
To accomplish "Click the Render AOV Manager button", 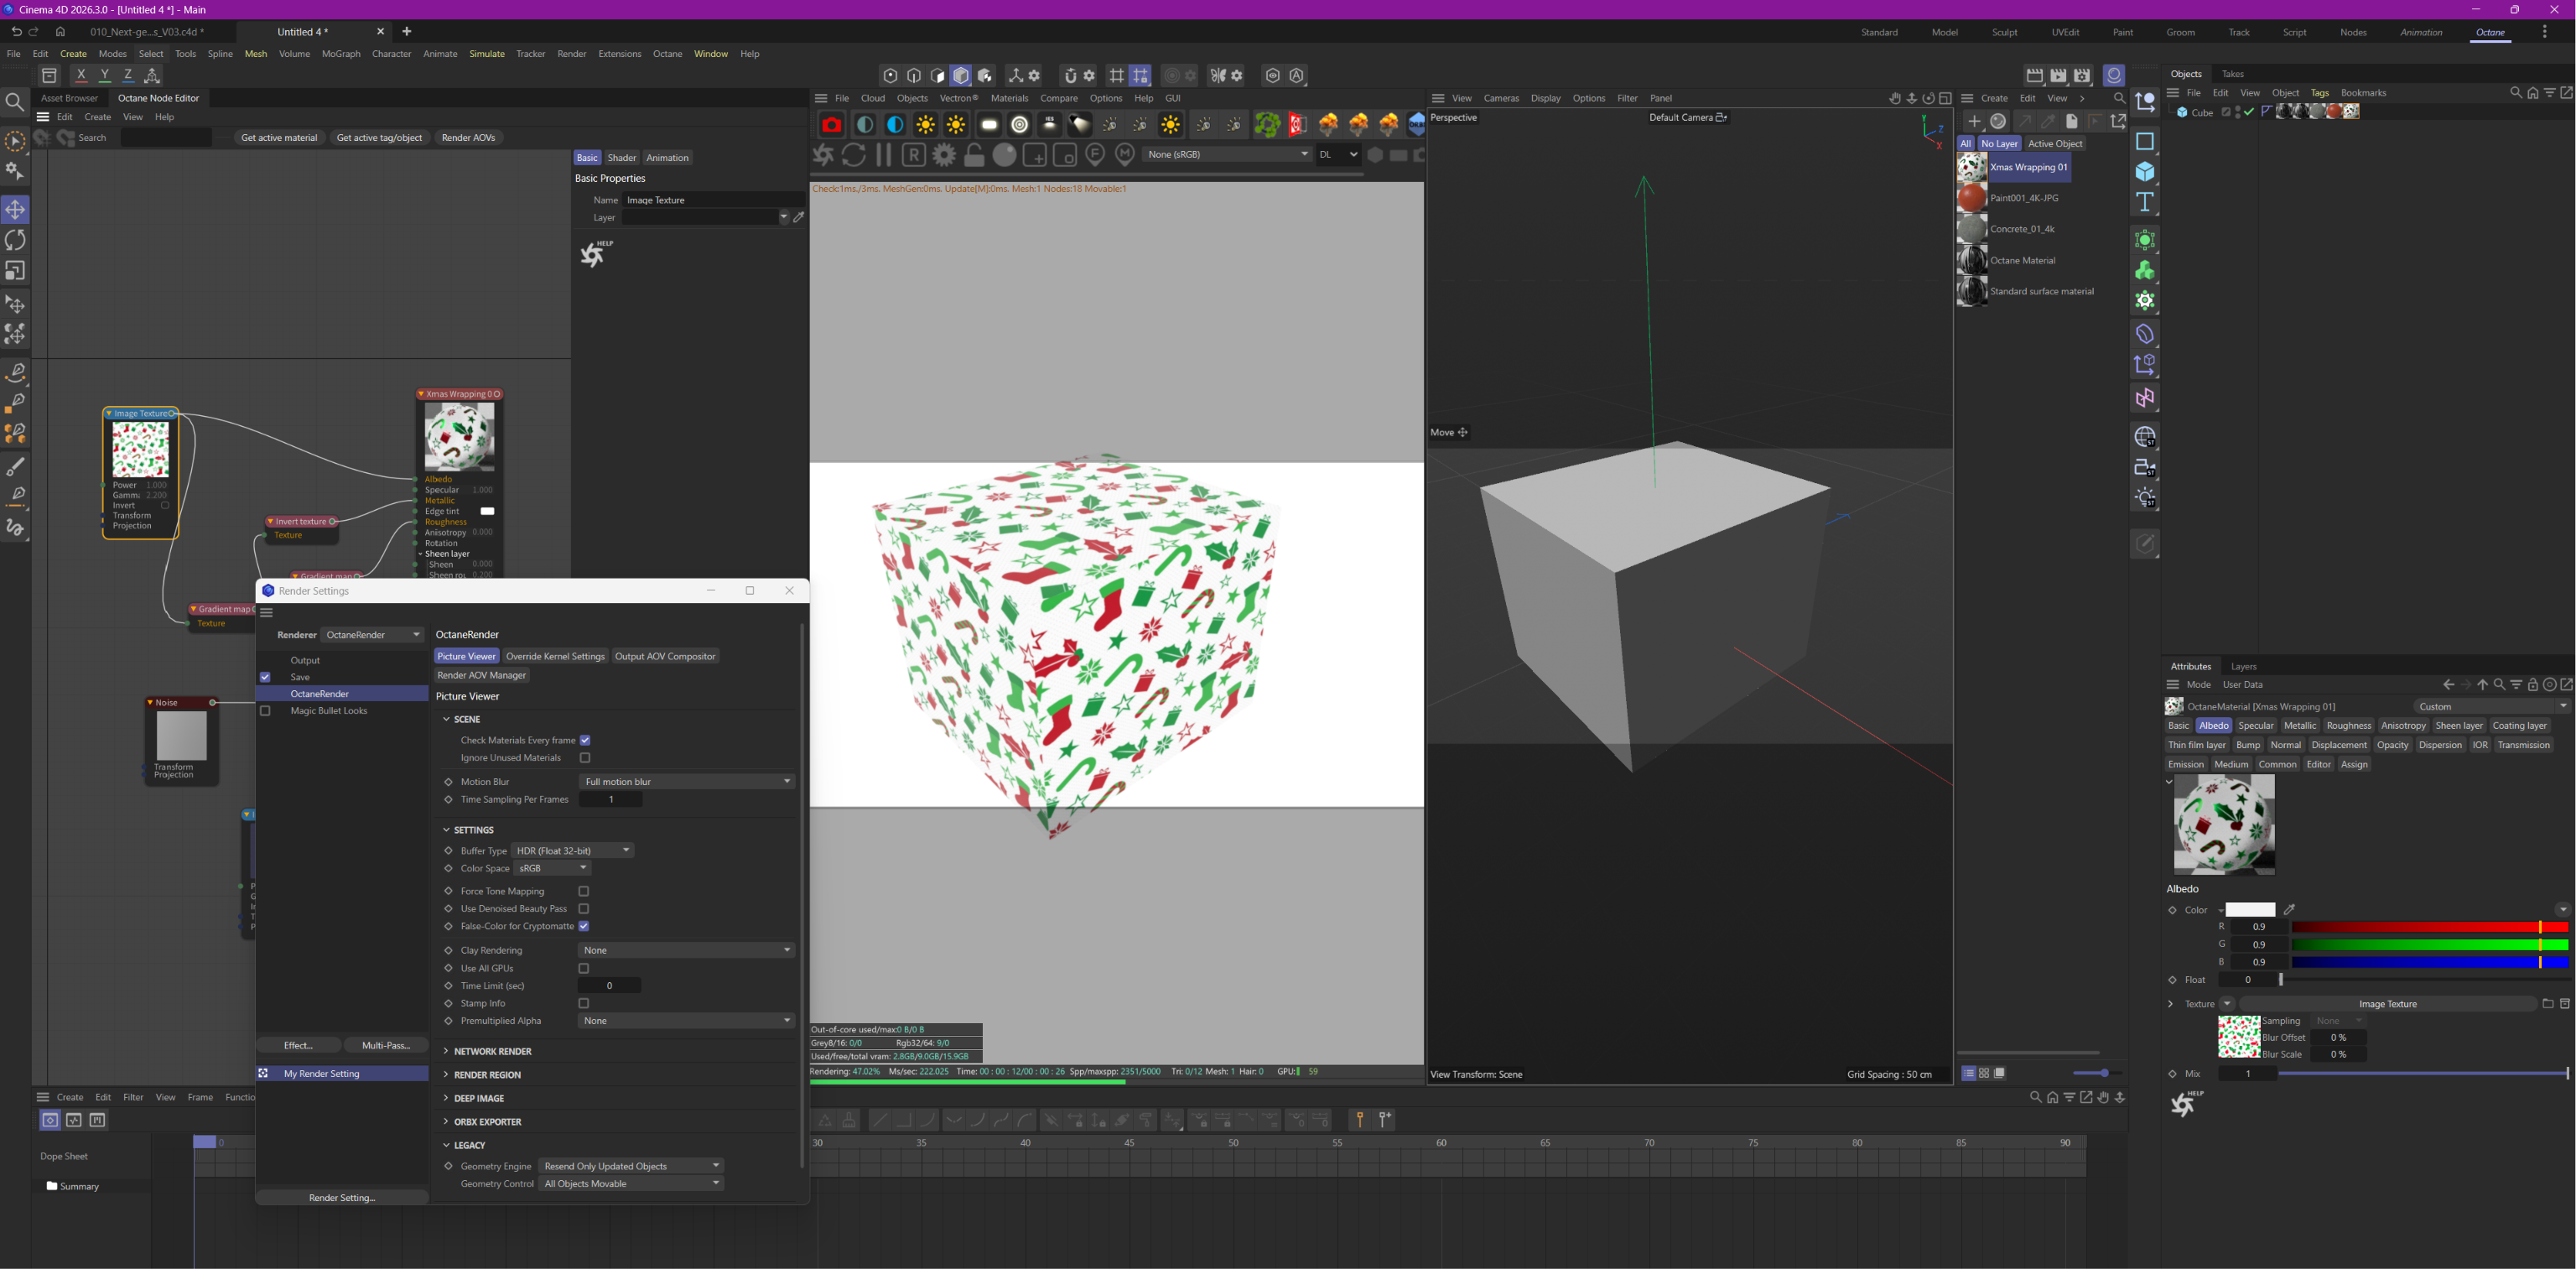I will tap(481, 675).
